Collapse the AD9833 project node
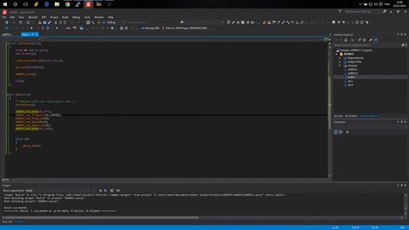The image size is (409, 230). pyautogui.click(x=337, y=54)
